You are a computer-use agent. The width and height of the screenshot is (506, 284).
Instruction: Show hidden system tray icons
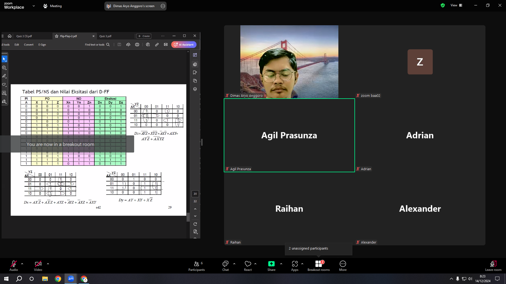[451, 279]
